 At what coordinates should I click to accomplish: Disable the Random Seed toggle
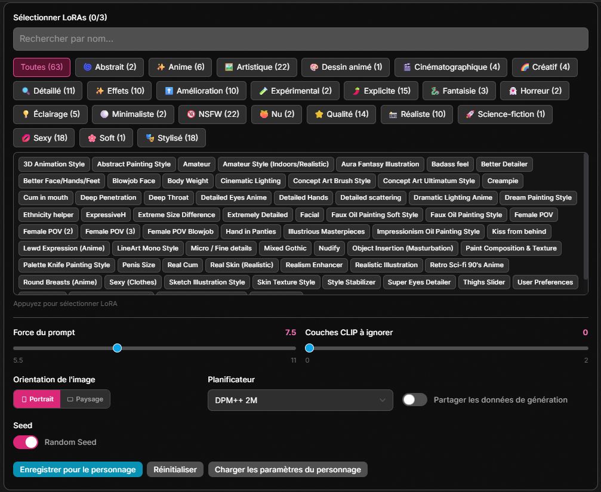26,442
